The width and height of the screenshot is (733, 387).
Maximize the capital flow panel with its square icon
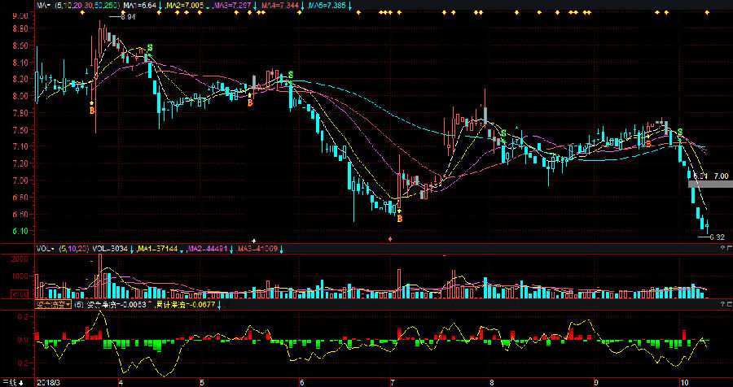(729, 305)
